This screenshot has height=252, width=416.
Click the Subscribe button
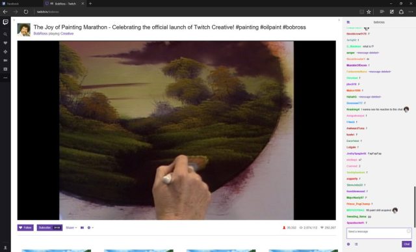coord(49,227)
